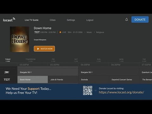Click the Comet channel logo
The width and height of the screenshot is (152, 114).
pos(7,72)
